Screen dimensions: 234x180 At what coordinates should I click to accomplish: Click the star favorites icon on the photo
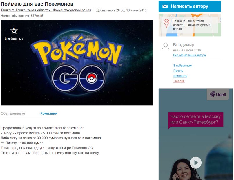pyautogui.click(x=14, y=30)
